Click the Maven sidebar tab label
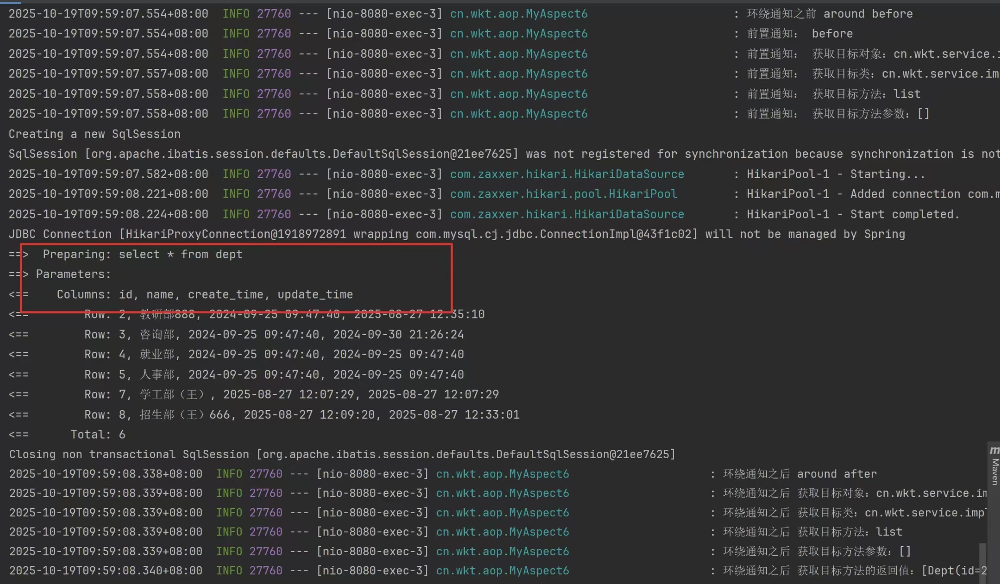 [994, 472]
